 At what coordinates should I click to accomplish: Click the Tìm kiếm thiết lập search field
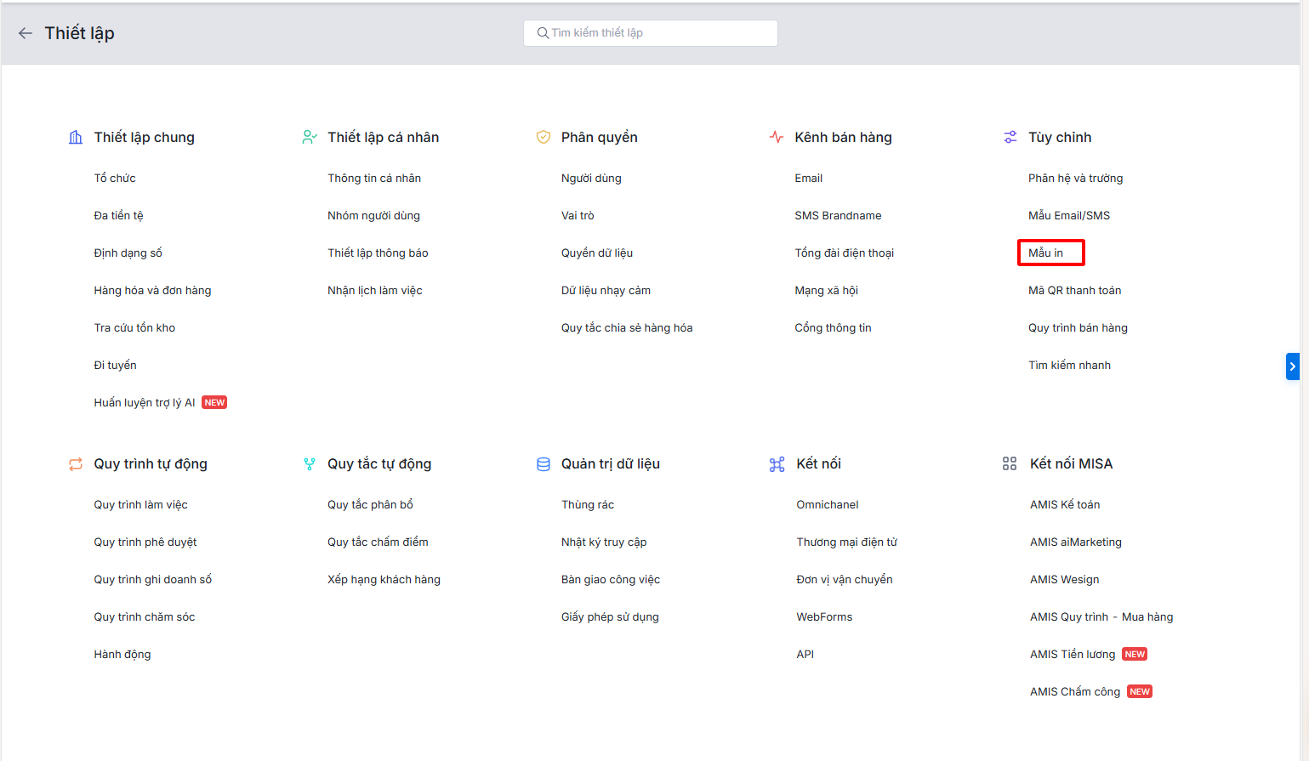[x=651, y=33]
